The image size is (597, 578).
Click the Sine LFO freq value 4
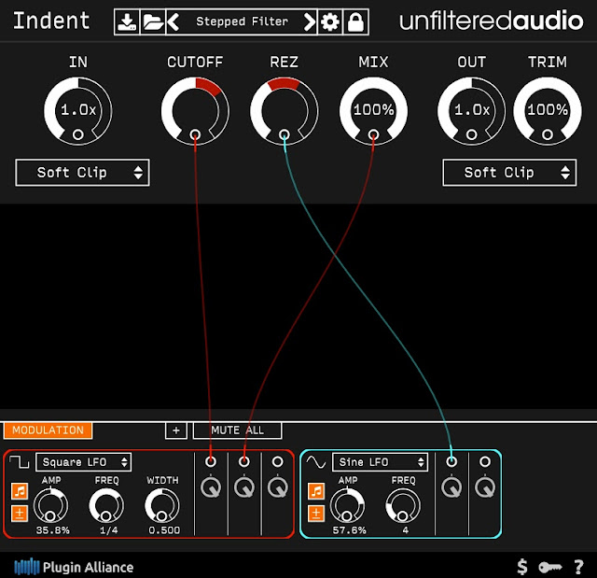[x=406, y=530]
